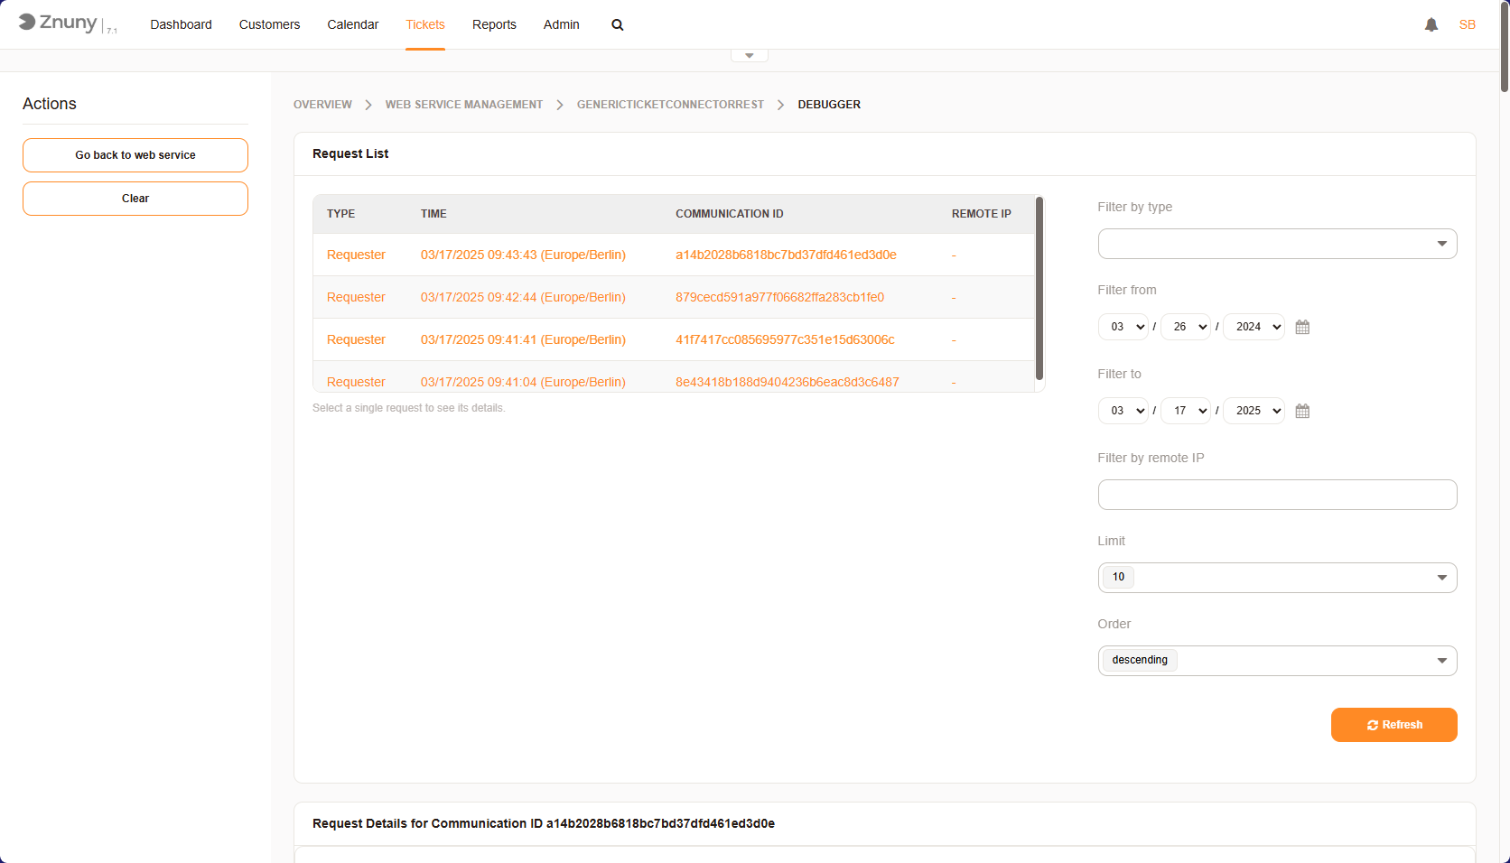Click the Go back to web service button
This screenshot has width=1510, height=863.
135,154
